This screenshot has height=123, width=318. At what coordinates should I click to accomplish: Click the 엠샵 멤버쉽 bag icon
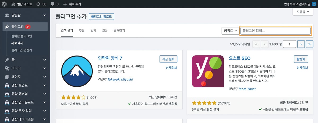click(7, 94)
